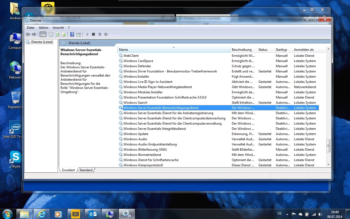Open Windows Explorer from the taskbar

click(x=24, y=214)
